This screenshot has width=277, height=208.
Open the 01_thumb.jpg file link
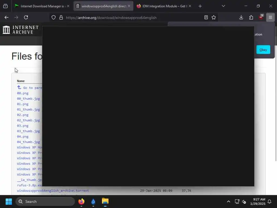[x=28, y=109]
